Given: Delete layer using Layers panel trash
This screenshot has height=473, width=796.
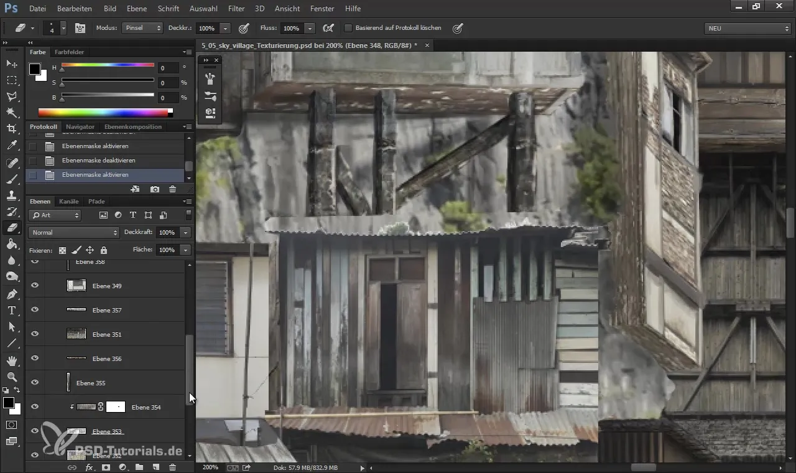Looking at the screenshot, I should (x=173, y=467).
